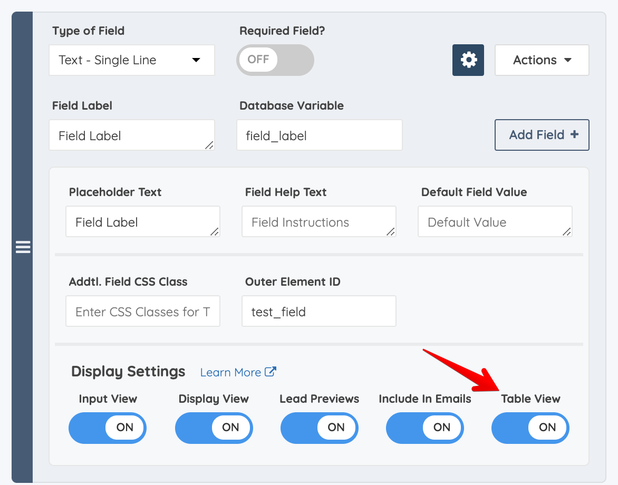Screen dimensions: 618x485
Task: Toggle off Include In Emails
Action: point(424,428)
